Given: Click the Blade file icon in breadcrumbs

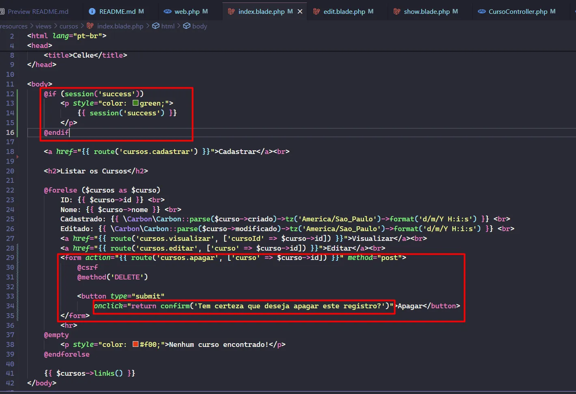Looking at the screenshot, I should coord(90,26).
